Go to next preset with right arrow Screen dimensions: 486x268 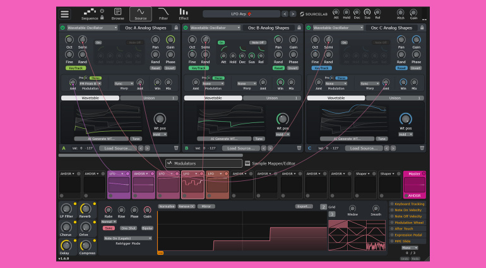point(293,13)
